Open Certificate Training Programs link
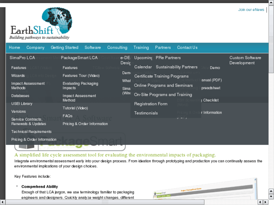The width and height of the screenshot is (274, 205). pyautogui.click(x=161, y=76)
